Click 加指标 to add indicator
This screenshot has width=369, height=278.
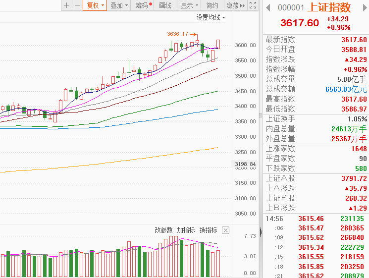(186, 230)
